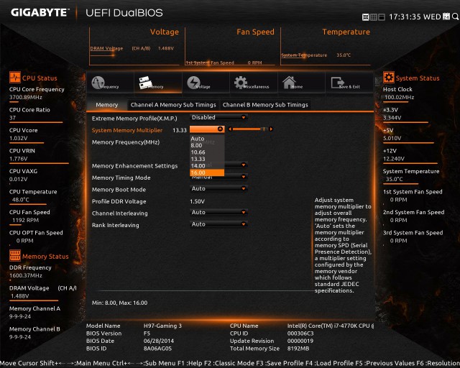Click the Host Clock 100.02MHz value
This screenshot has width=460, height=368.
400,97
